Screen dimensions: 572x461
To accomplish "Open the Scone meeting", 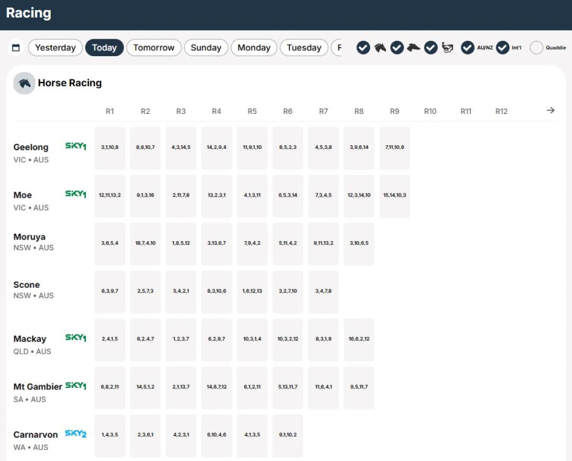I will (26, 285).
